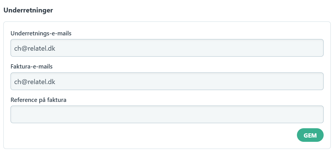Click the Reference på faktura label
335x154 pixels.
pos(38,100)
